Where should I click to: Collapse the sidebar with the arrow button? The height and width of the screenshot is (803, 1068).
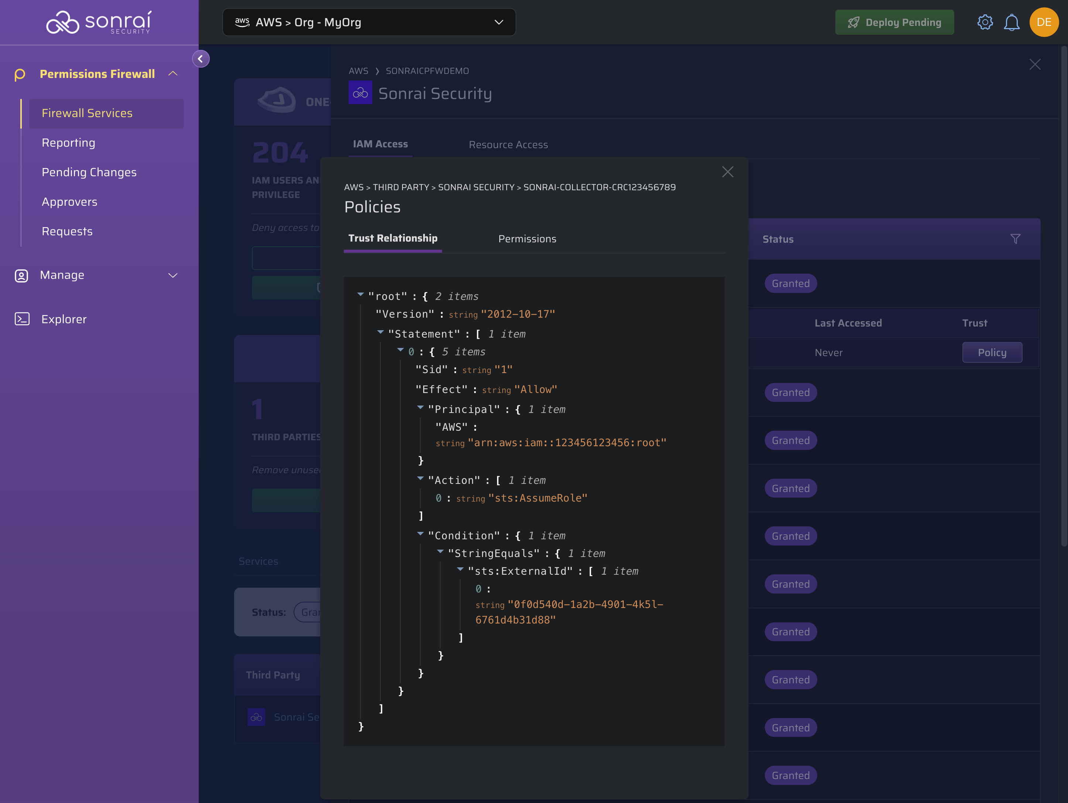pyautogui.click(x=201, y=59)
